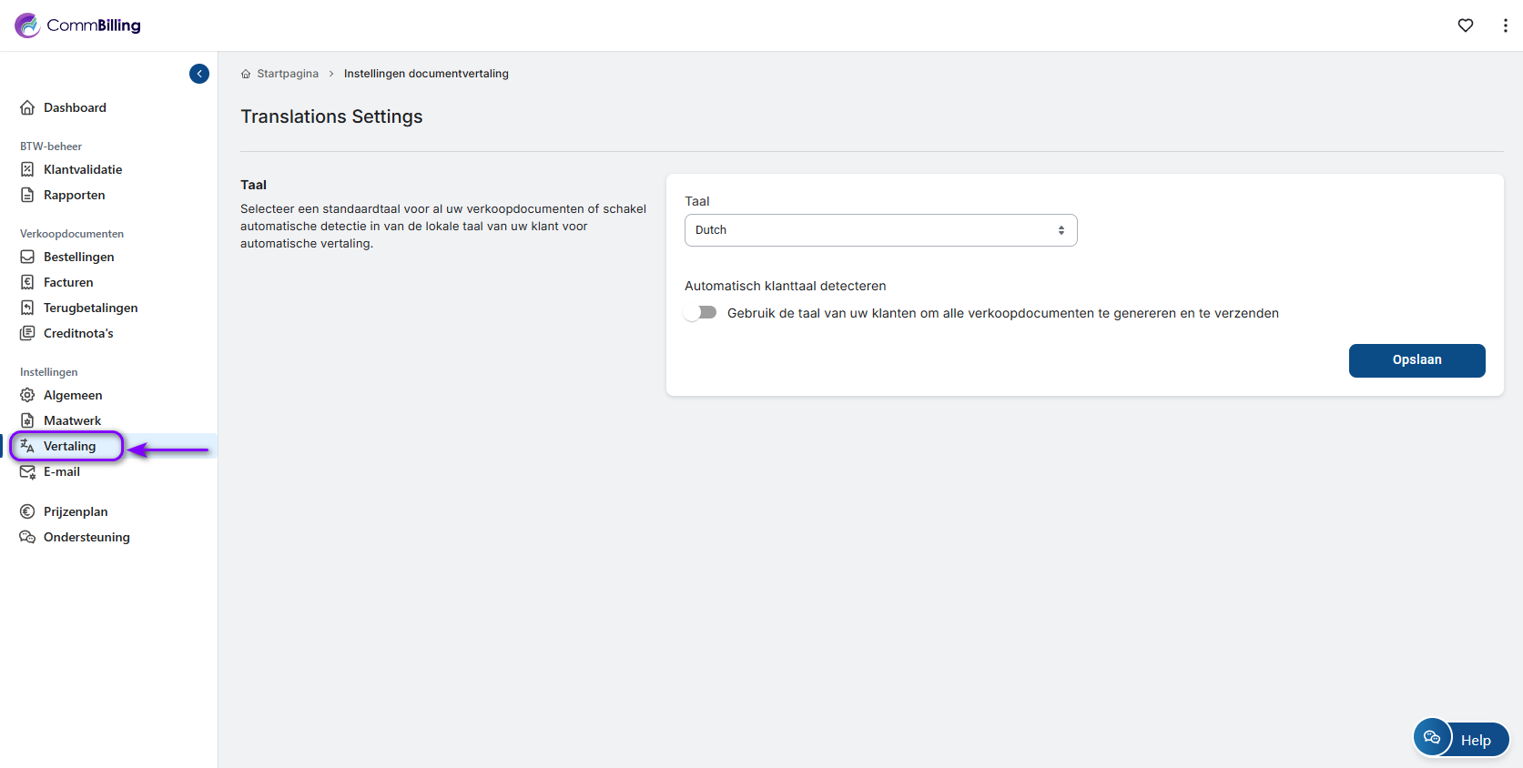
Task: Open the Dashboard page
Action: pos(75,107)
